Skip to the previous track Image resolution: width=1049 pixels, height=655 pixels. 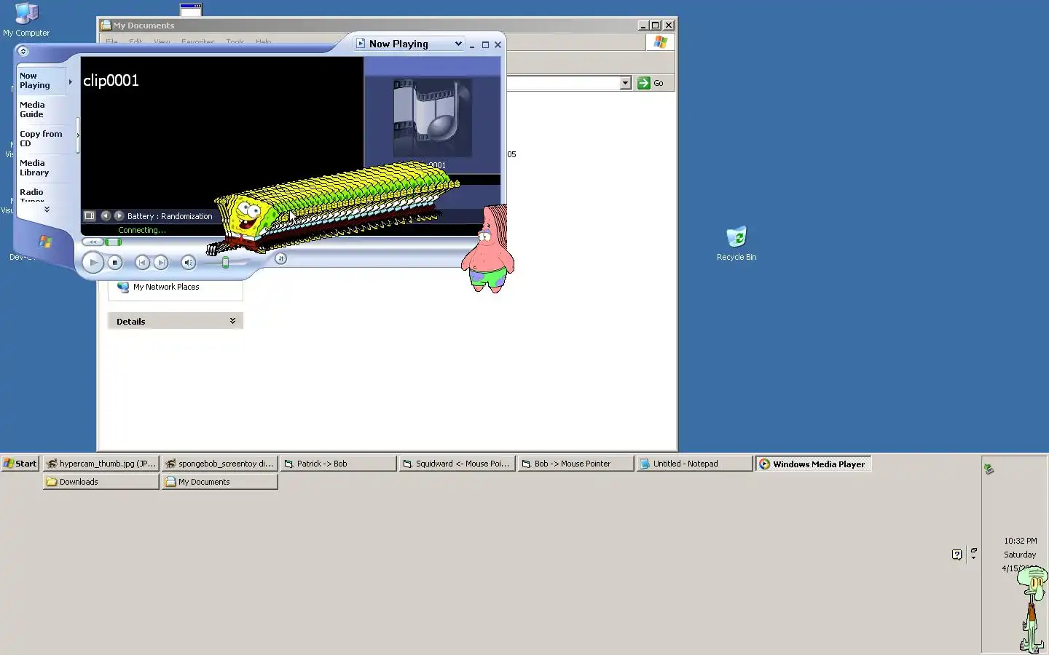click(143, 262)
